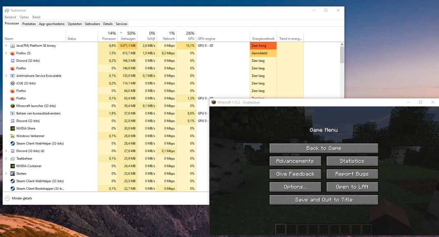Viewport: 439px width, 237px height.
Task: Click the iCUE (32-bits) icon
Action: pos(13,83)
